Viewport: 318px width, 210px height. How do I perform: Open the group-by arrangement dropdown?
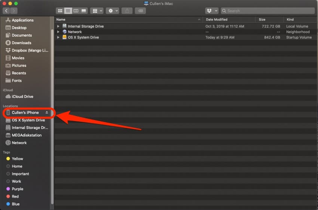click(x=97, y=11)
